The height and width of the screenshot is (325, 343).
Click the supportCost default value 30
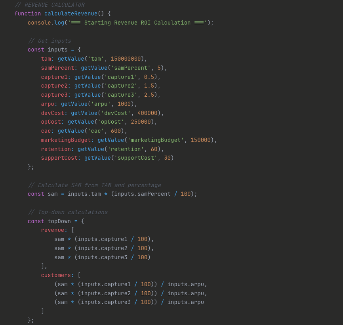[x=168, y=158]
